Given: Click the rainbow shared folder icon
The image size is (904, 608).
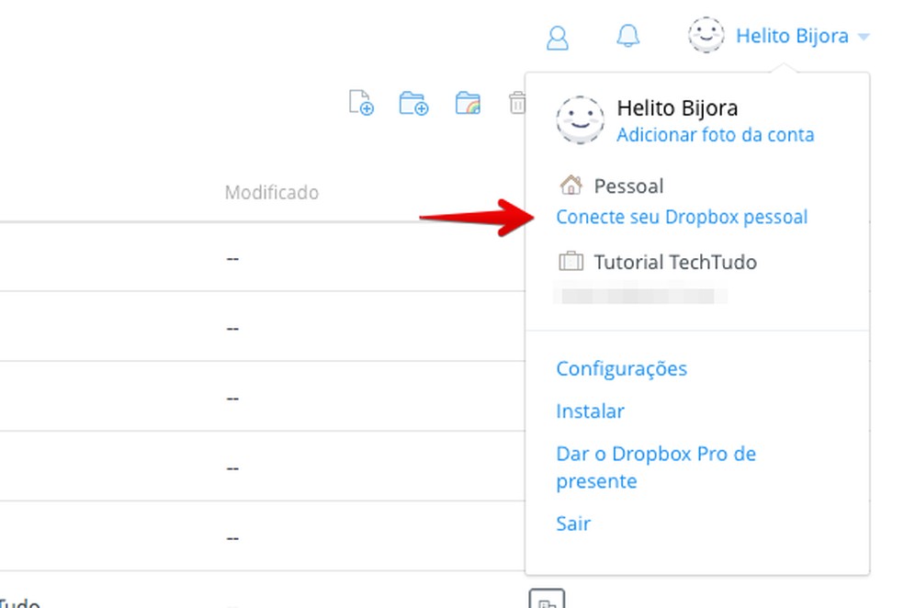Looking at the screenshot, I should (x=468, y=103).
